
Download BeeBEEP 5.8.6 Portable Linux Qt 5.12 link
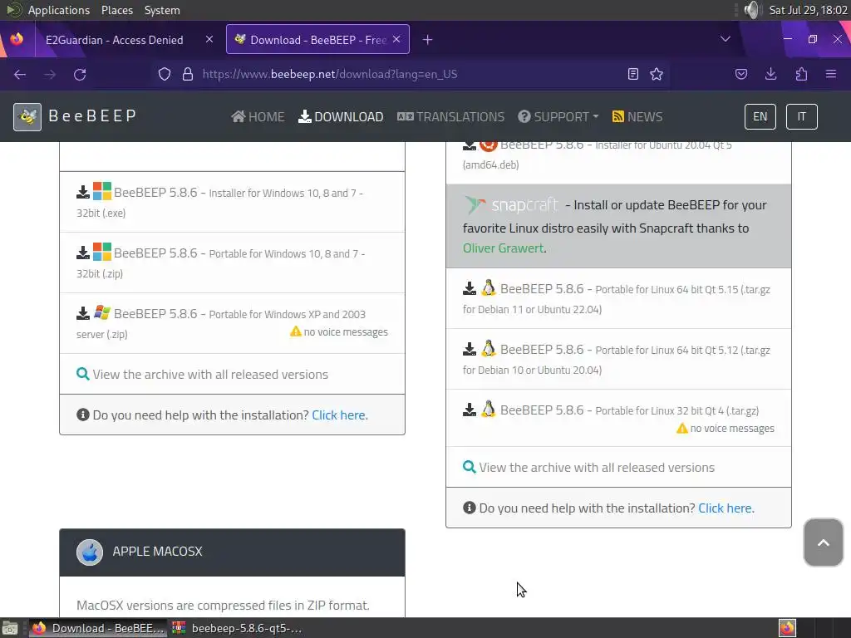tap(617, 360)
